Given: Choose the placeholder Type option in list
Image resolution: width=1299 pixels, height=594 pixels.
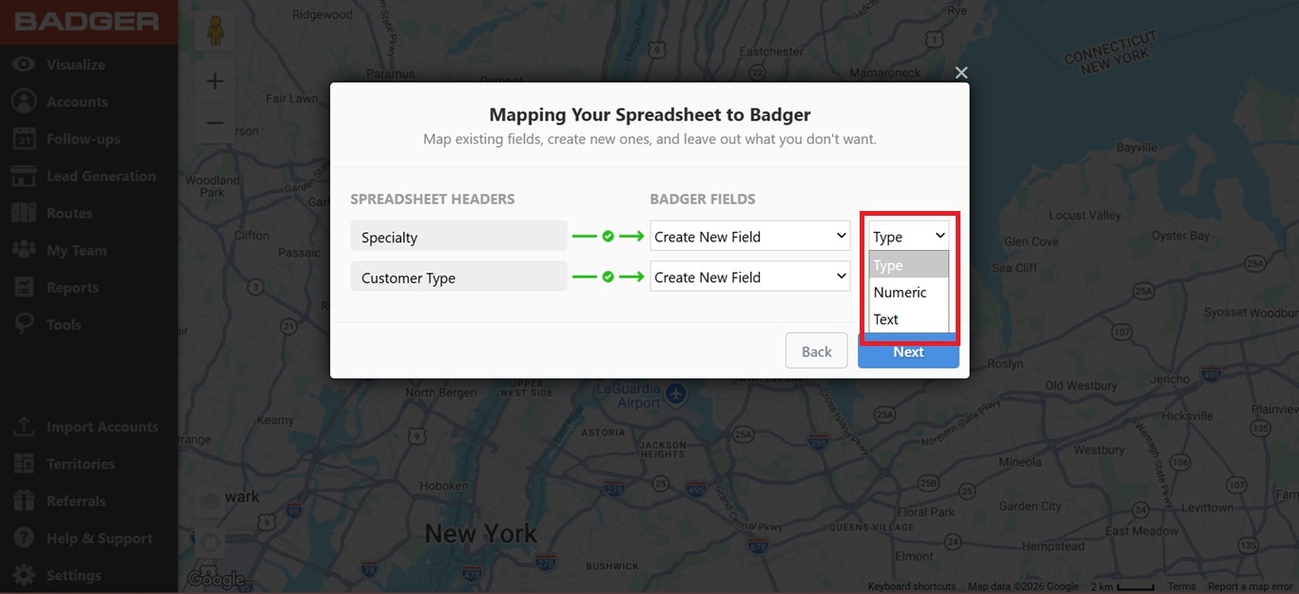Looking at the screenshot, I should (x=909, y=265).
